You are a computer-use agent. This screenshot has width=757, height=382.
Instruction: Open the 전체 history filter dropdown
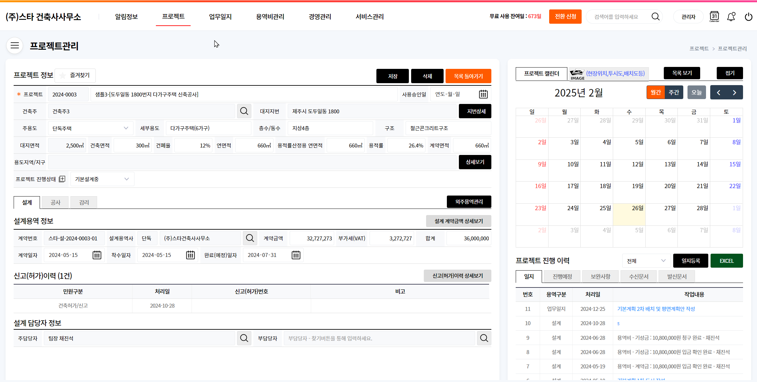[x=646, y=261]
